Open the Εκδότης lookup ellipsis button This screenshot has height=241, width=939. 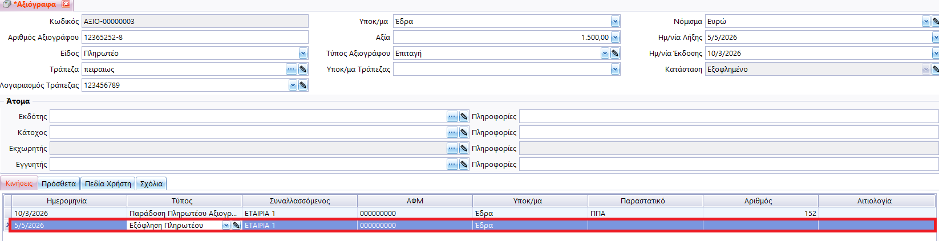tap(452, 117)
